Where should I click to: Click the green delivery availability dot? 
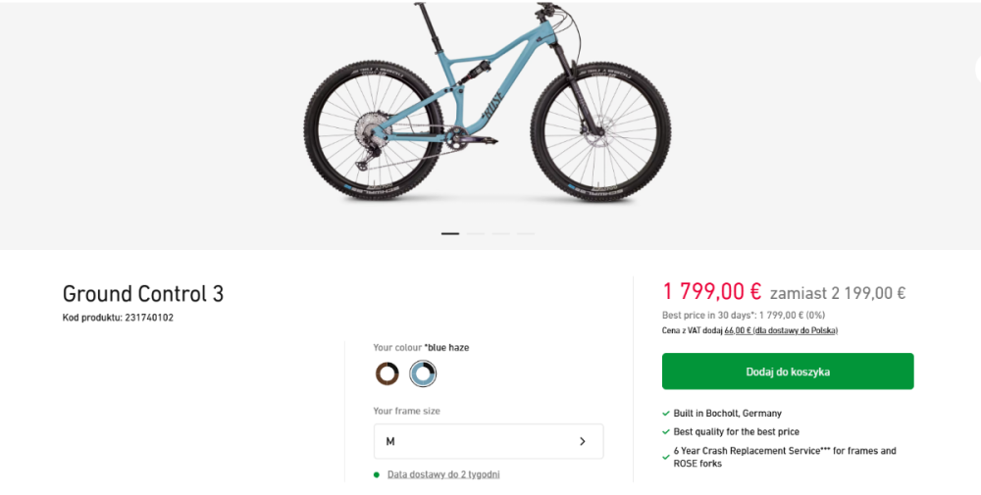[377, 474]
